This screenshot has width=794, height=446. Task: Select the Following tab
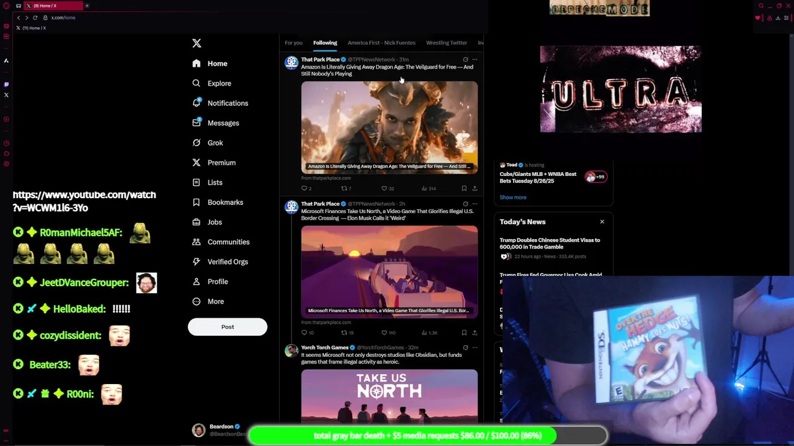pyautogui.click(x=325, y=43)
